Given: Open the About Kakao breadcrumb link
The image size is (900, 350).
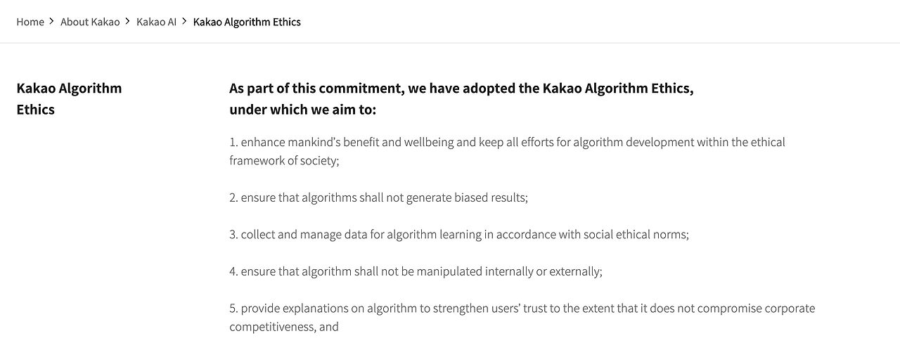Looking at the screenshot, I should [90, 22].
